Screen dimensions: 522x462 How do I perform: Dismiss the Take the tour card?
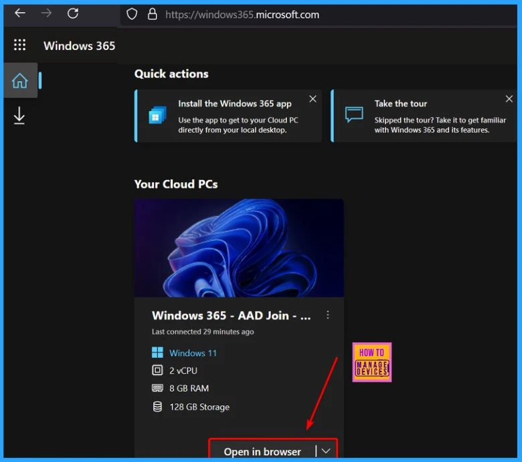coord(509,99)
